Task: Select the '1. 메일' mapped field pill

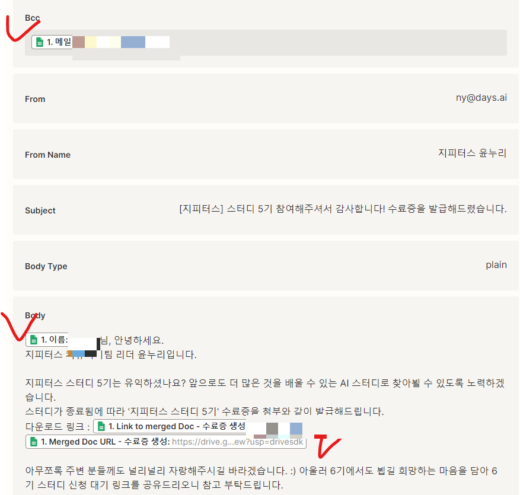Action: pos(53,42)
